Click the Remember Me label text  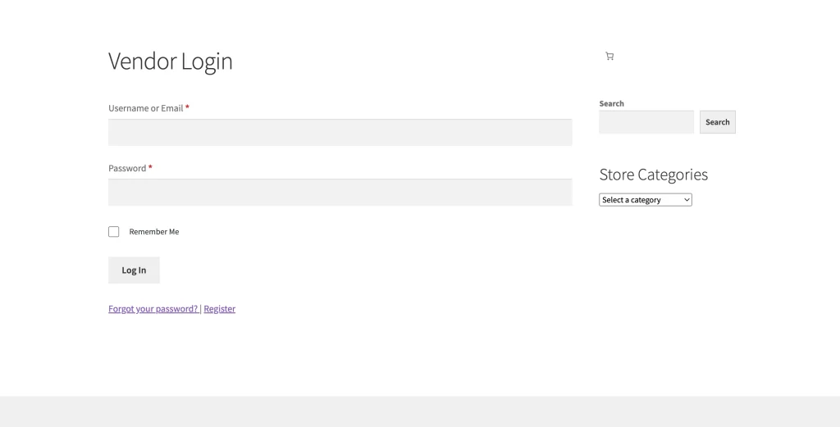(x=153, y=232)
